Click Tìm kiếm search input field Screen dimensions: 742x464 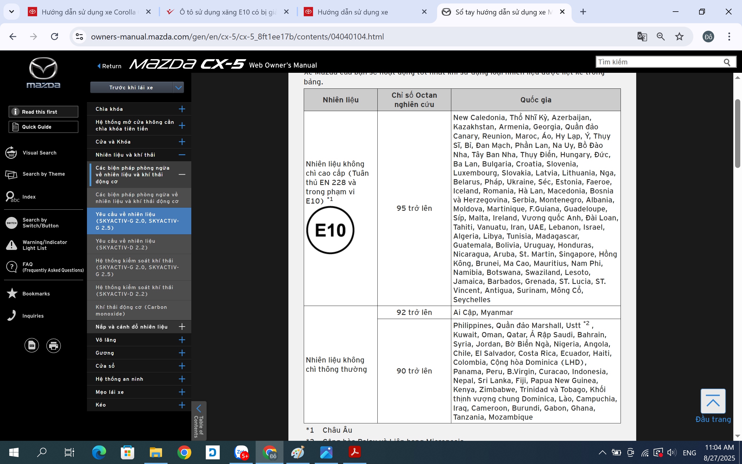point(659,62)
